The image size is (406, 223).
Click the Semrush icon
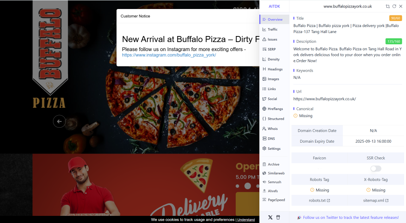(264, 182)
